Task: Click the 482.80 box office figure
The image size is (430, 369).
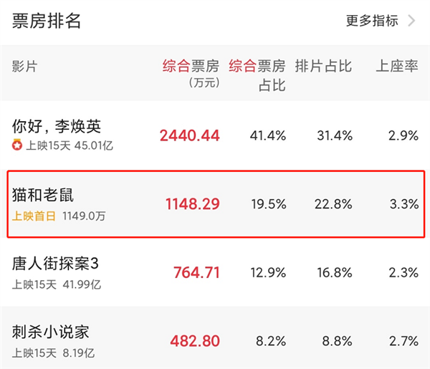Action: click(195, 341)
